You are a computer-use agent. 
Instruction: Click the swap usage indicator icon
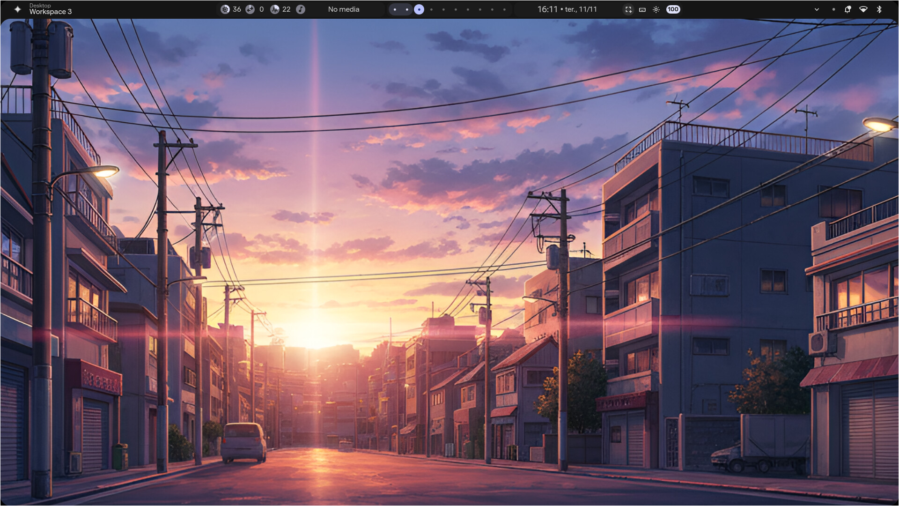(x=250, y=9)
